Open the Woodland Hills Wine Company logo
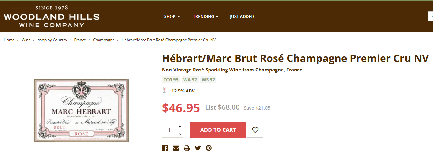 coord(52,17)
